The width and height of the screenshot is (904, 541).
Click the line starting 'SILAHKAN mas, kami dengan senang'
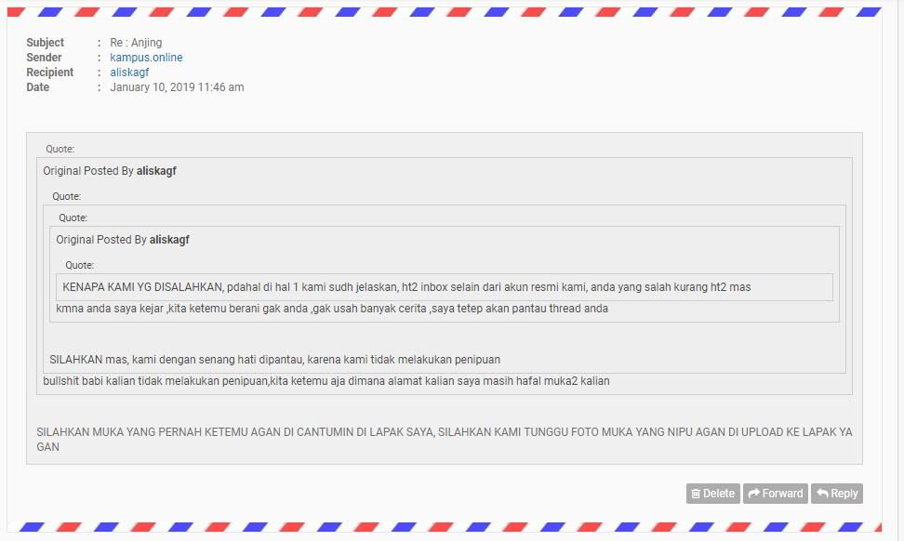275,360
